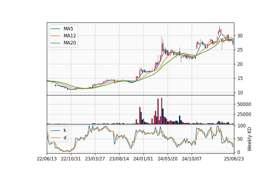
Task: Click the k legend label in KD panel
Action: tap(65, 130)
